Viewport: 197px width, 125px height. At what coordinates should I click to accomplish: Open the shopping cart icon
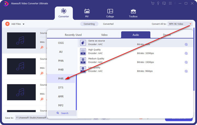[x=153, y=3]
